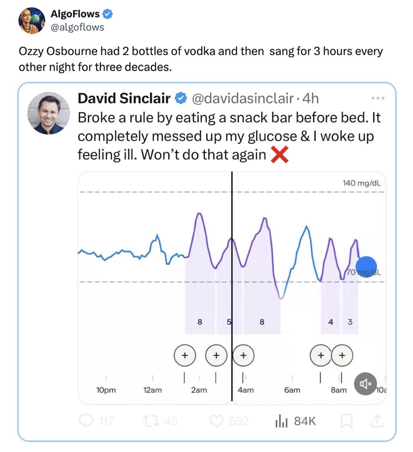Click the AlgoFlows verified badge
This screenshot has width=413, height=452.
coord(108,14)
